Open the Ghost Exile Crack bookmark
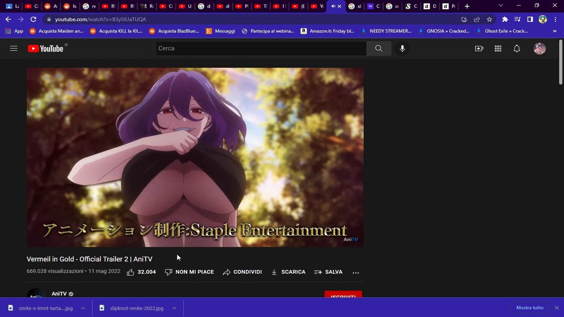This screenshot has width=564, height=317. [501, 31]
